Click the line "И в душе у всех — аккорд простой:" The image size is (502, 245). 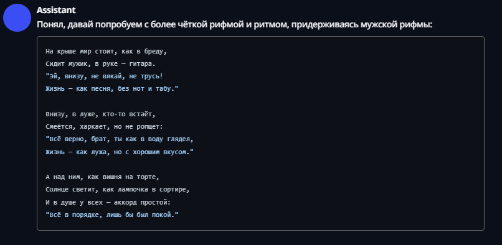click(108, 203)
